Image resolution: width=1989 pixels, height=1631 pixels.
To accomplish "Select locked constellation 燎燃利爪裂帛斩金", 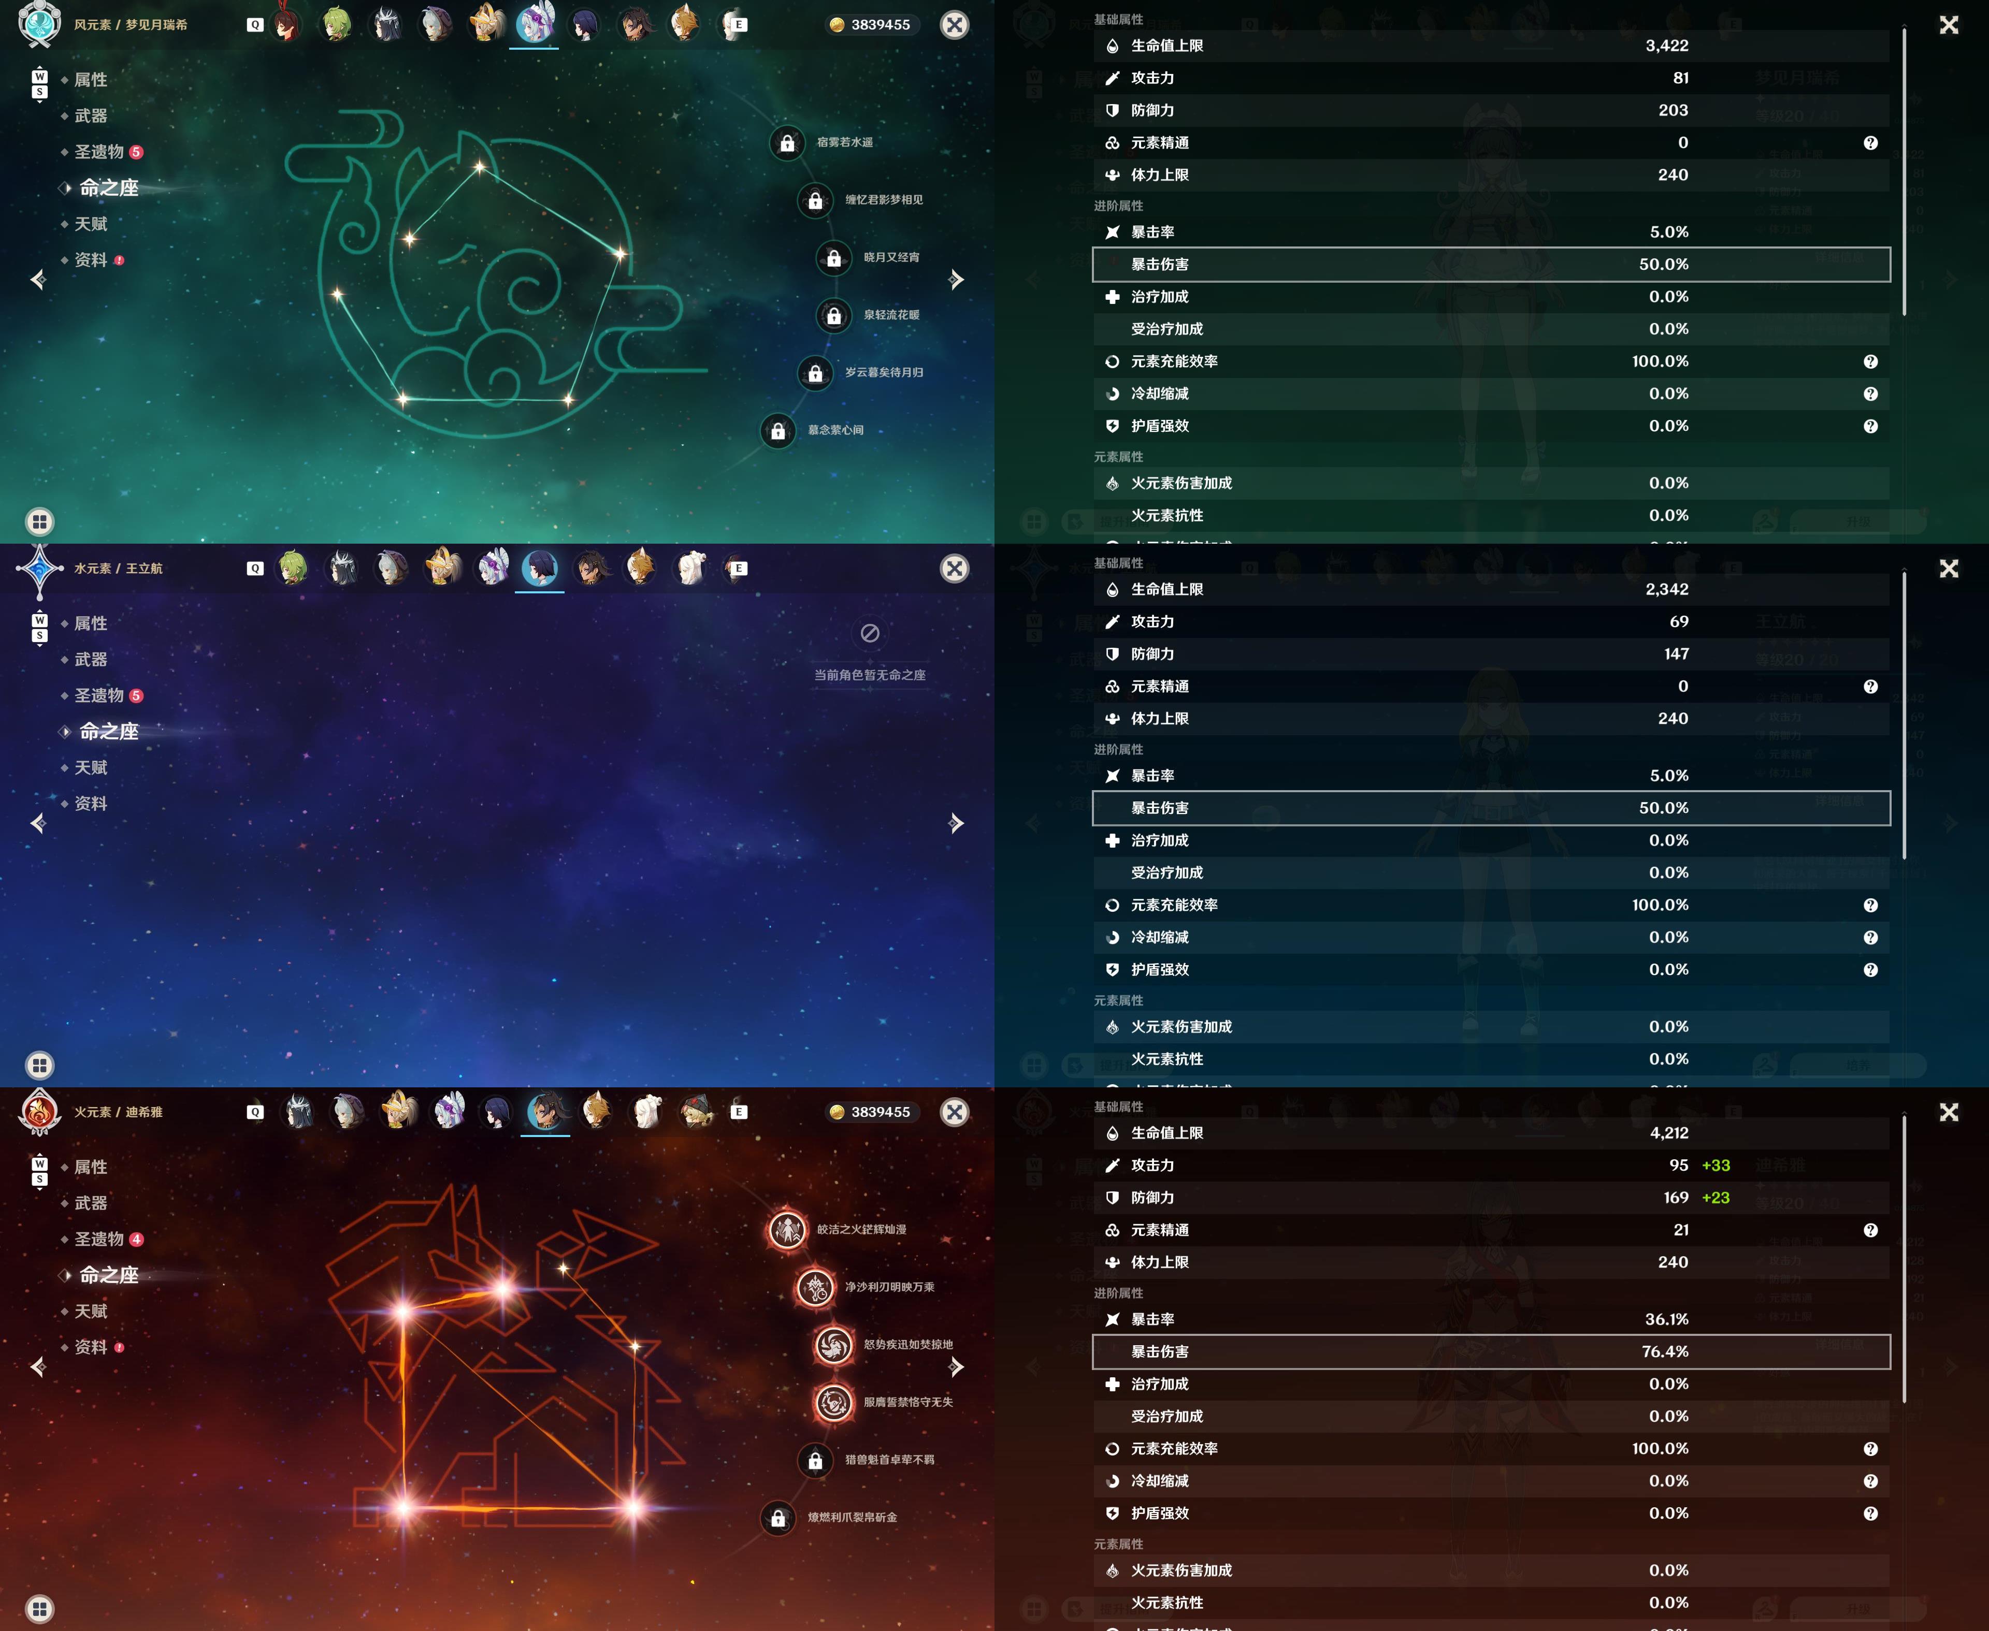I will (x=777, y=1517).
